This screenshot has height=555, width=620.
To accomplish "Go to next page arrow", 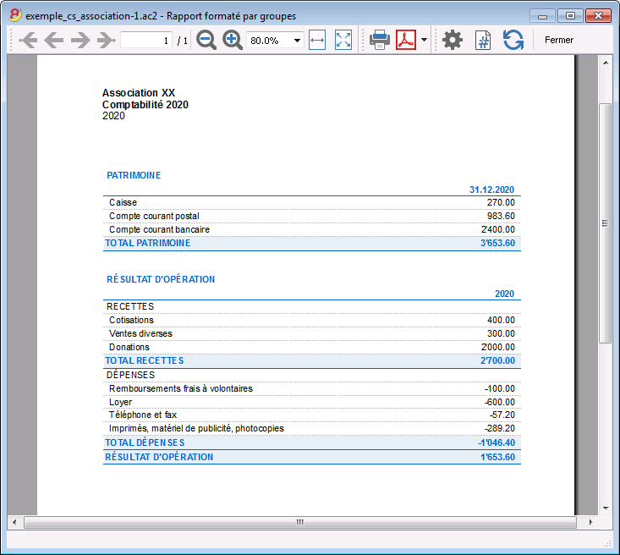I will click(80, 40).
